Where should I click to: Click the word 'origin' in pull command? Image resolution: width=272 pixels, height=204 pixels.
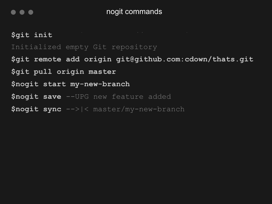pos(70,72)
